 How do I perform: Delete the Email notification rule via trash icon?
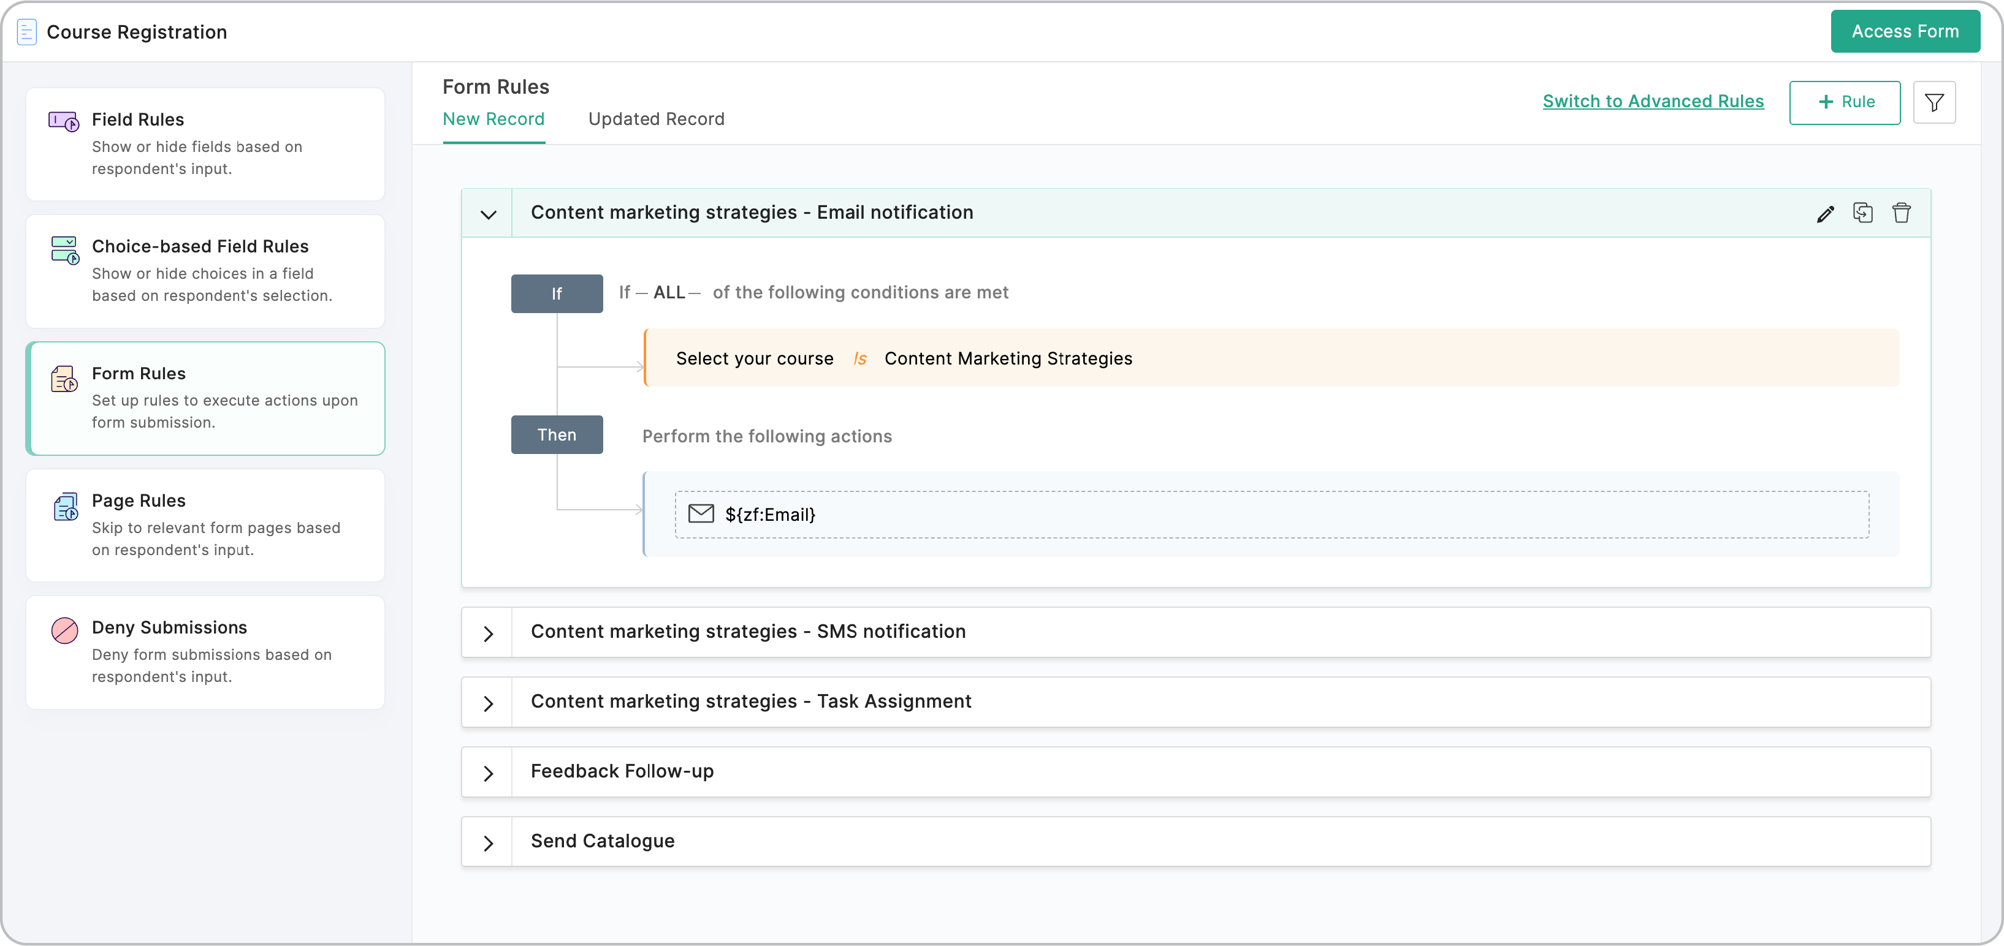(1902, 212)
